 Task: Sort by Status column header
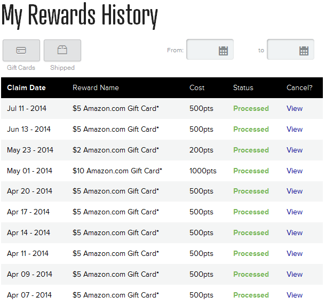pyautogui.click(x=243, y=87)
